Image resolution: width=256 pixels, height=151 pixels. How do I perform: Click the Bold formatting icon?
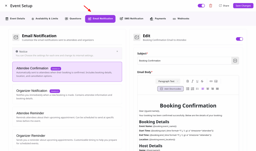pos(188,81)
